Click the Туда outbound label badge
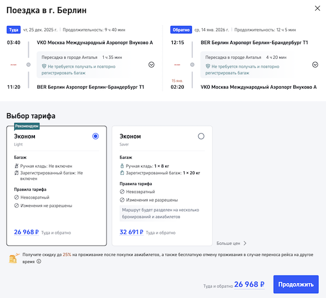326x298 pixels. (x=13, y=30)
